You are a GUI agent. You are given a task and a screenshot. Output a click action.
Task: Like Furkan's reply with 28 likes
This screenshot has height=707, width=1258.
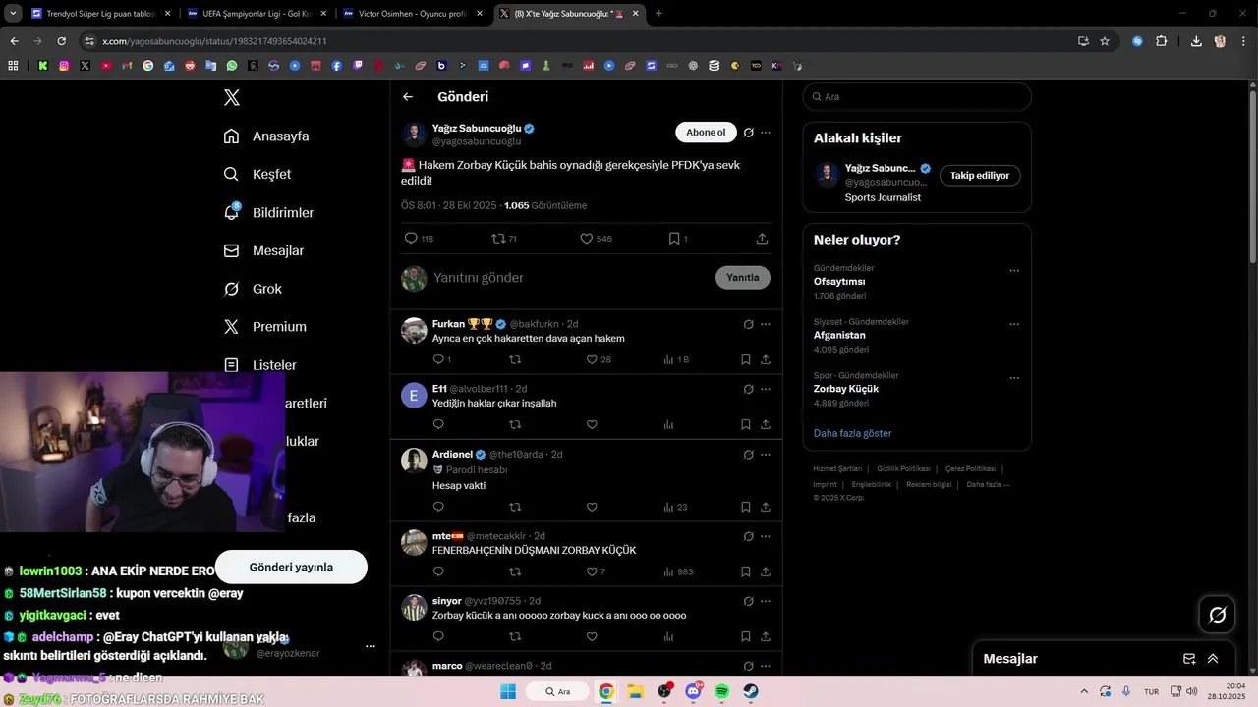point(592,359)
